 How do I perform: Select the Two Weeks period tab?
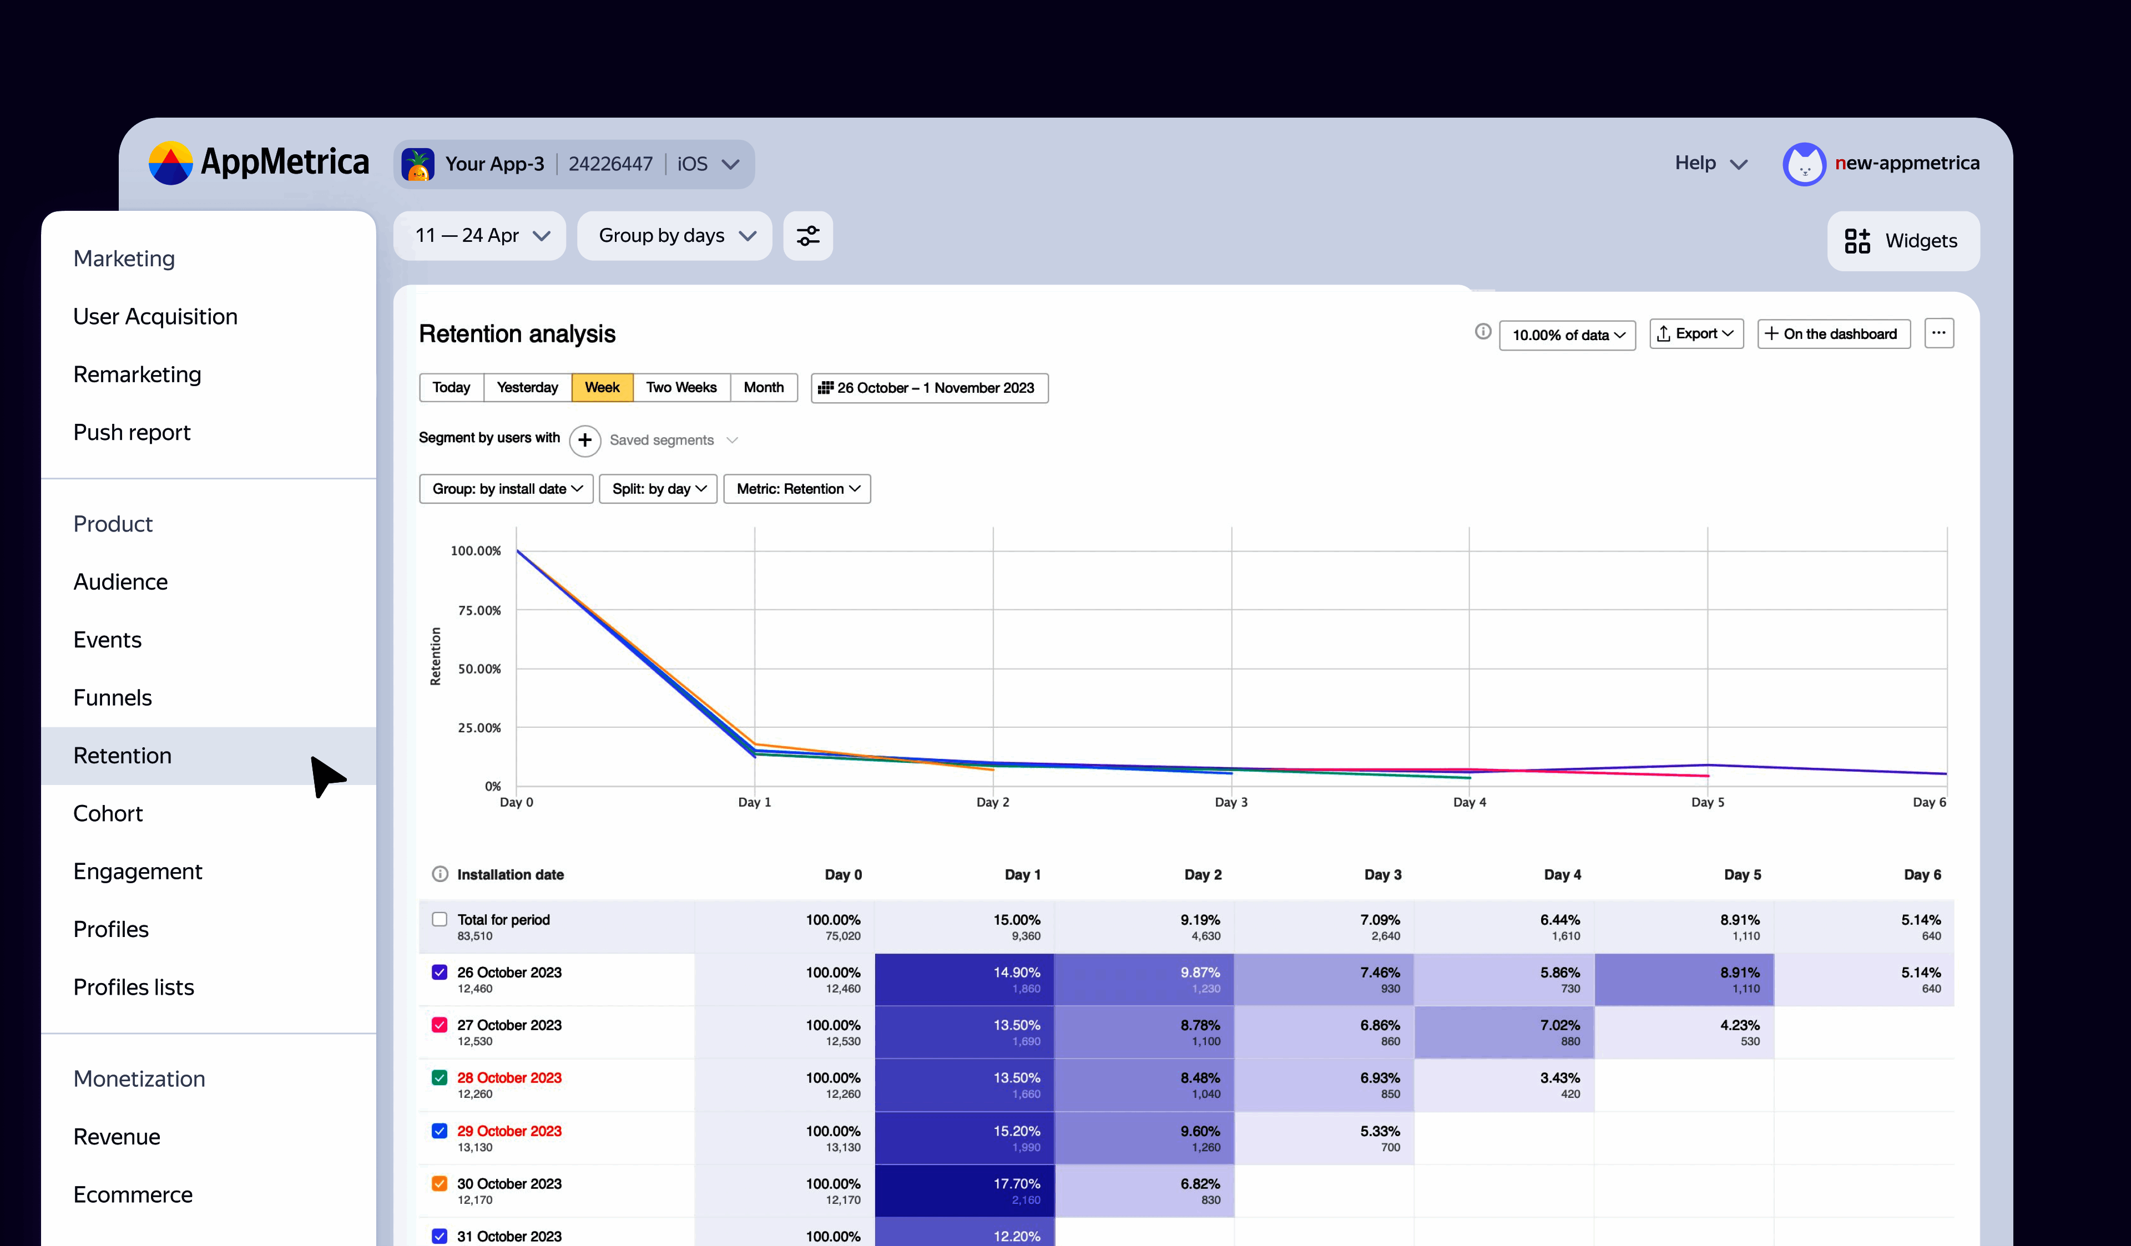pos(681,388)
